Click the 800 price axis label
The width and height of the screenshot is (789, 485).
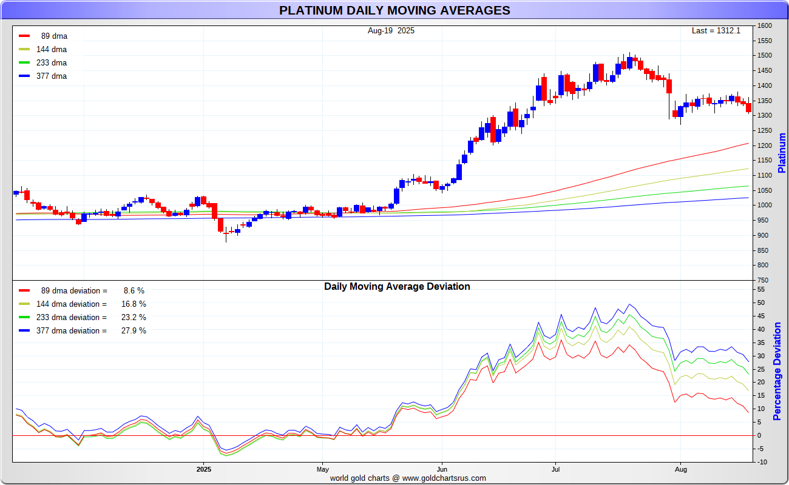pyautogui.click(x=762, y=266)
